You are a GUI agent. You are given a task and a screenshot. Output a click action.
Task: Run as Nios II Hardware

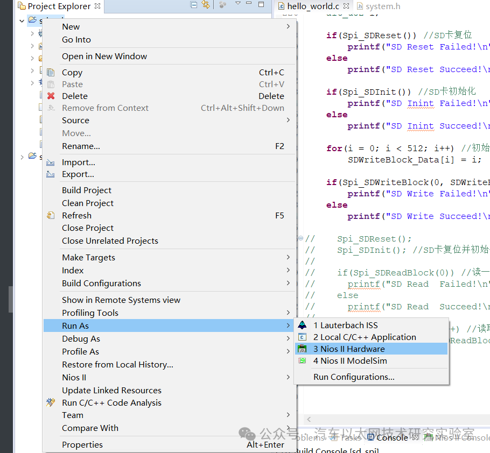[371, 349]
